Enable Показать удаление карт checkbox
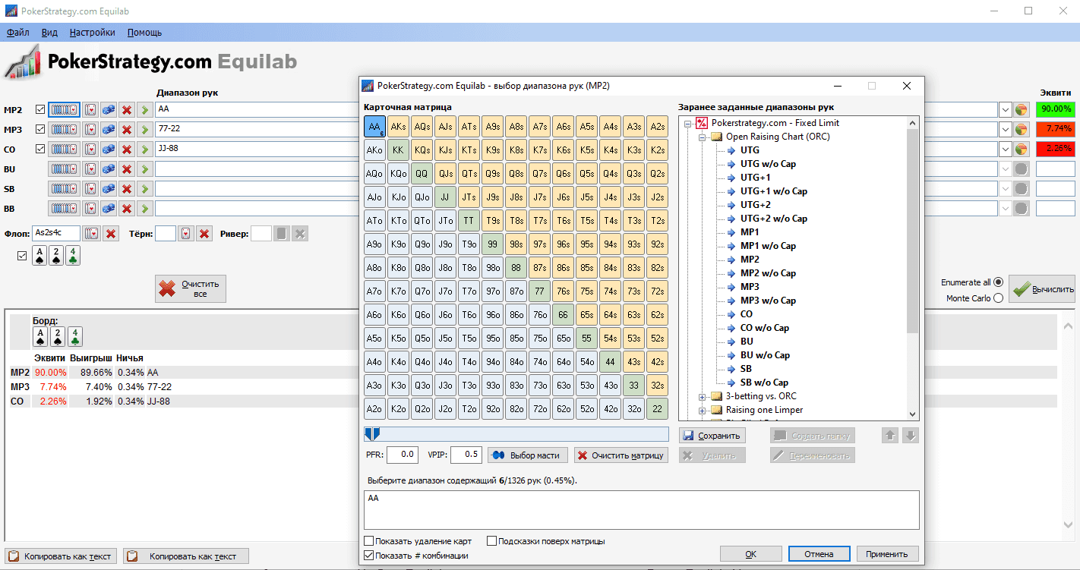Viewport: 1080px width, 570px height. tap(369, 541)
